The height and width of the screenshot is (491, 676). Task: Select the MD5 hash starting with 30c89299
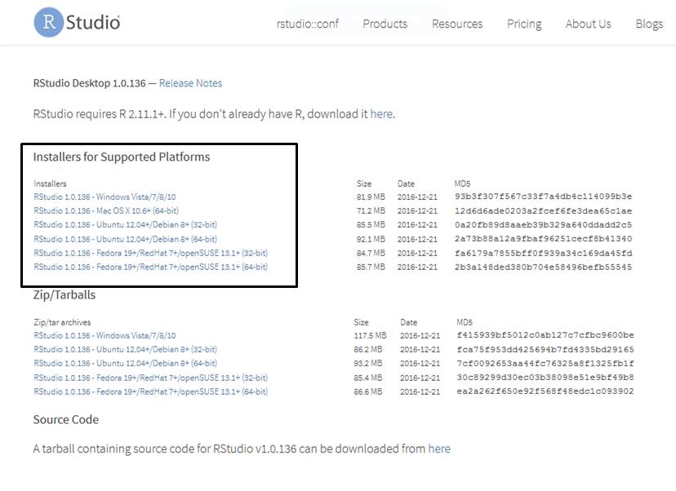pyautogui.click(x=545, y=378)
